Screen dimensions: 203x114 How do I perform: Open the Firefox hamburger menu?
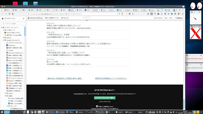(183, 14)
